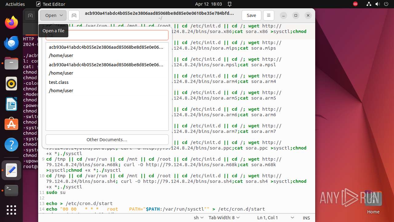The image size is (394, 222).
Task: Open the volume indicator
Action: pos(378,4)
